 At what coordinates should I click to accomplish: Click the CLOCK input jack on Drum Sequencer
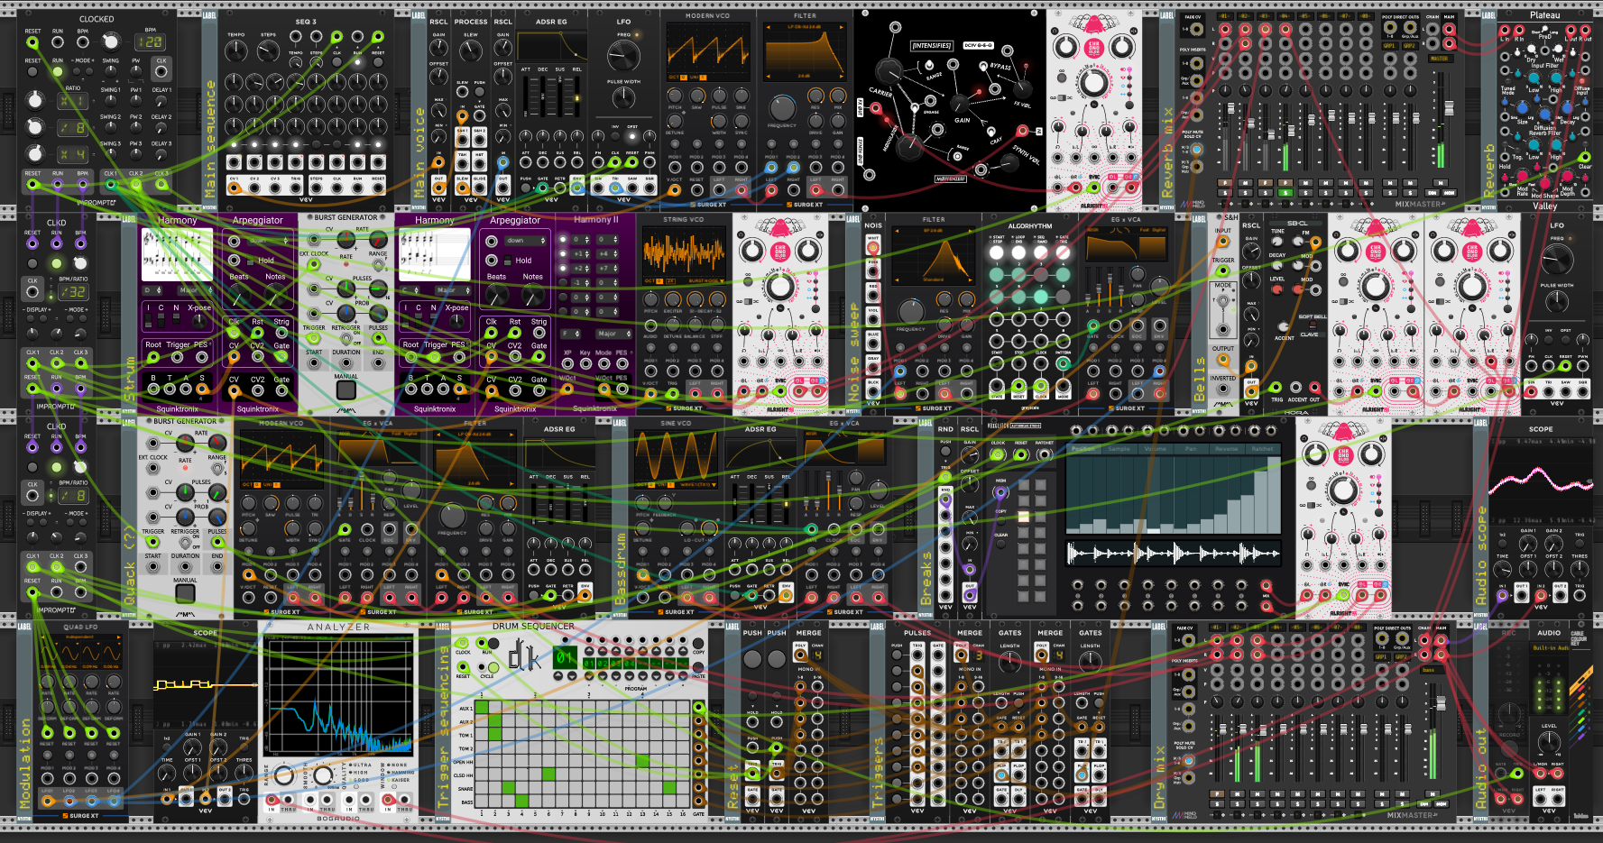[463, 644]
